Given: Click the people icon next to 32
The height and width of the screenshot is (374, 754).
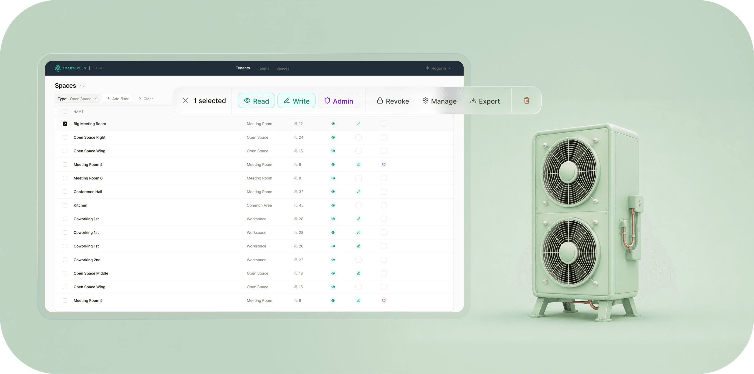Looking at the screenshot, I should (x=295, y=192).
